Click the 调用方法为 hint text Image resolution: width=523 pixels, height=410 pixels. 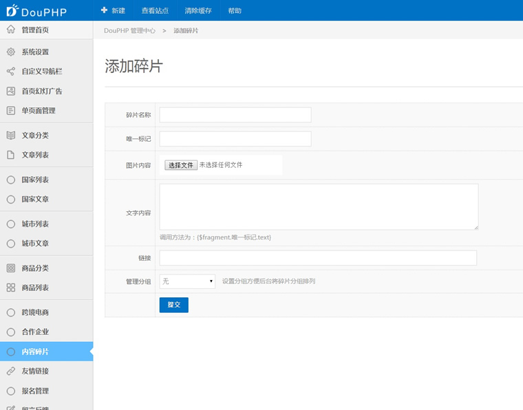[215, 237]
